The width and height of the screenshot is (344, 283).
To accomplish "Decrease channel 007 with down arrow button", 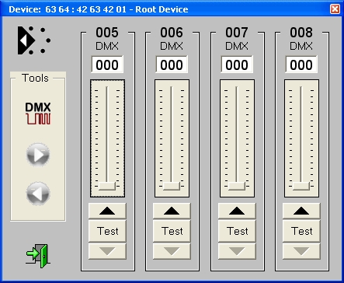I will click(x=237, y=251).
